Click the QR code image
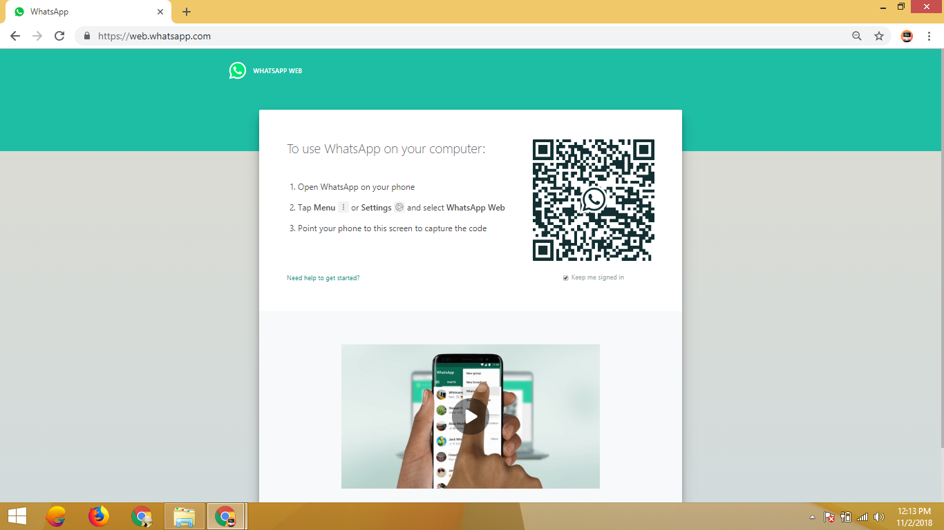 pos(594,200)
